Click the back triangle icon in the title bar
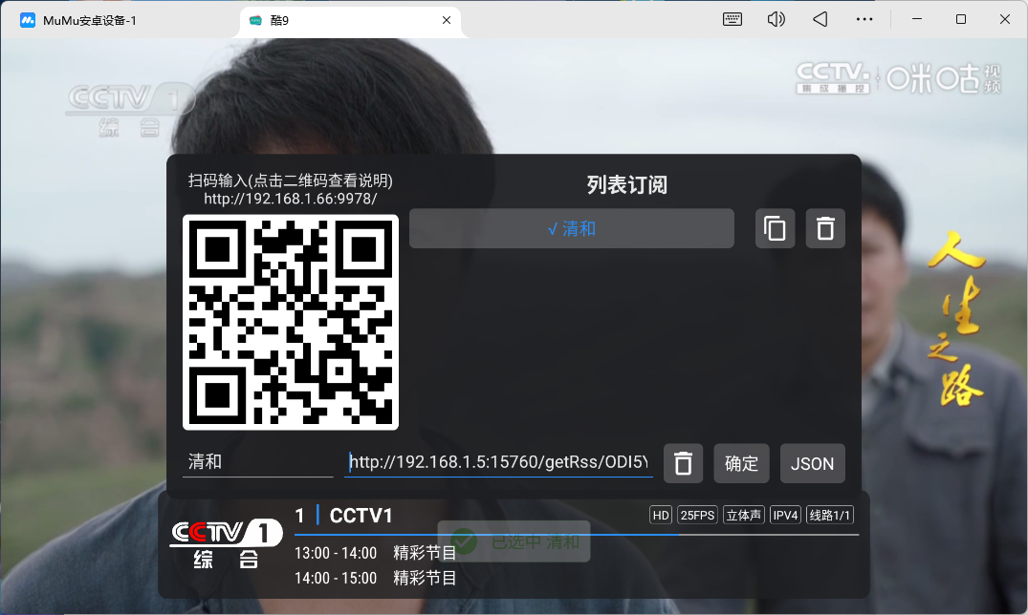1028x615 pixels. pos(820,20)
